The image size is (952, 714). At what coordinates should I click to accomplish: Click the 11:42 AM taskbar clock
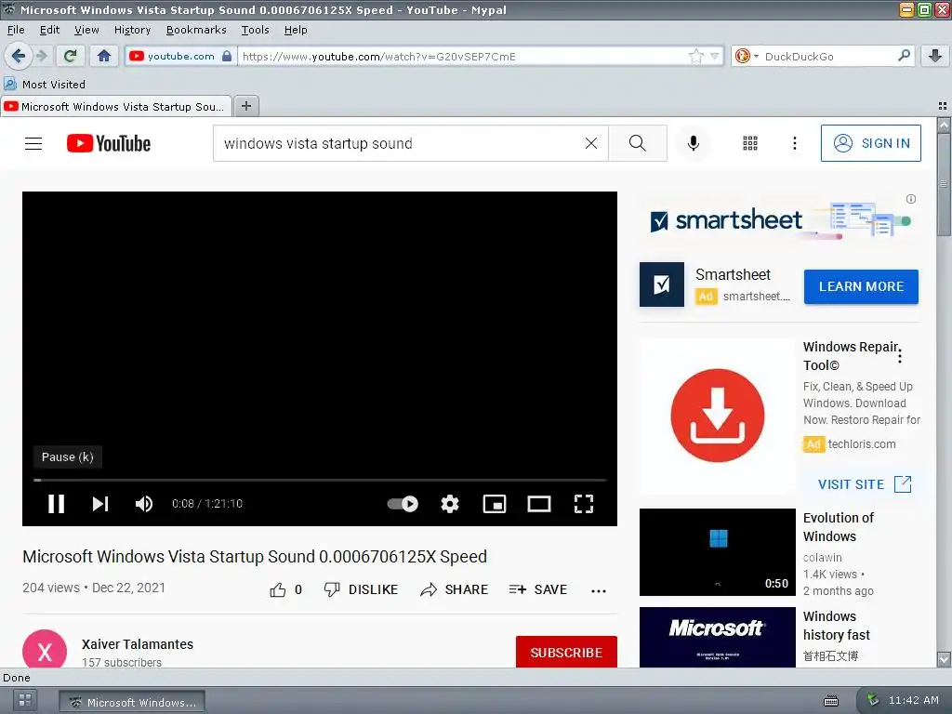tap(914, 700)
